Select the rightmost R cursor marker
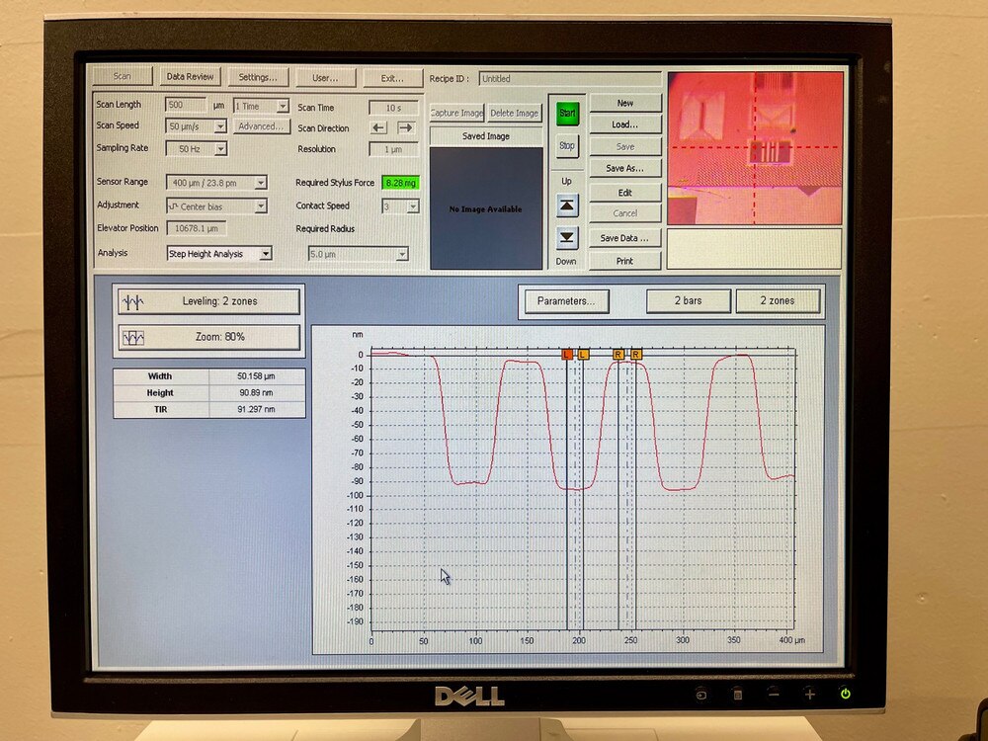Screen dimensions: 988x741 tap(636, 354)
